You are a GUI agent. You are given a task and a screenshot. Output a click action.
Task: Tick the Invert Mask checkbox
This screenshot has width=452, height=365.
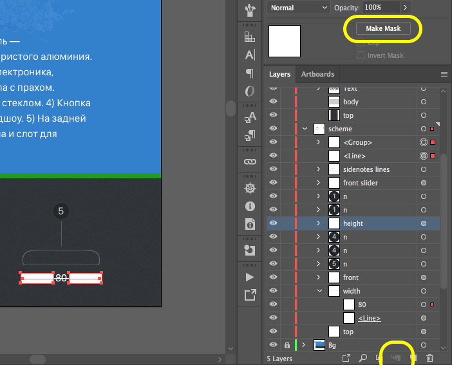pyautogui.click(x=361, y=55)
